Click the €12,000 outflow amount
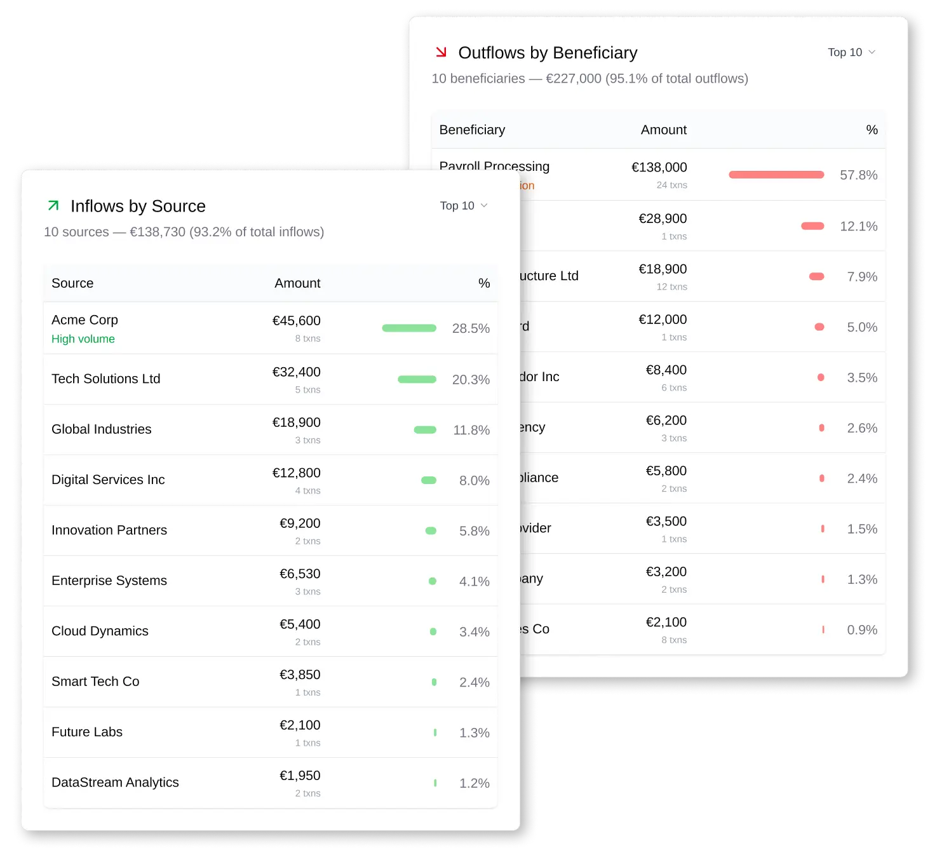 pyautogui.click(x=663, y=320)
